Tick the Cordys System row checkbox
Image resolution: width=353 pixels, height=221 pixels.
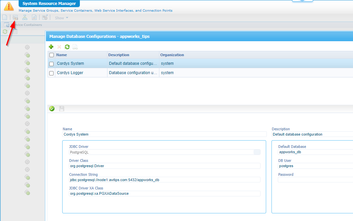tap(52, 64)
